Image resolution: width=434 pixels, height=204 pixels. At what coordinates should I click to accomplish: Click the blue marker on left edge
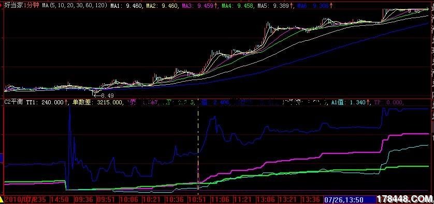(x=2, y=158)
